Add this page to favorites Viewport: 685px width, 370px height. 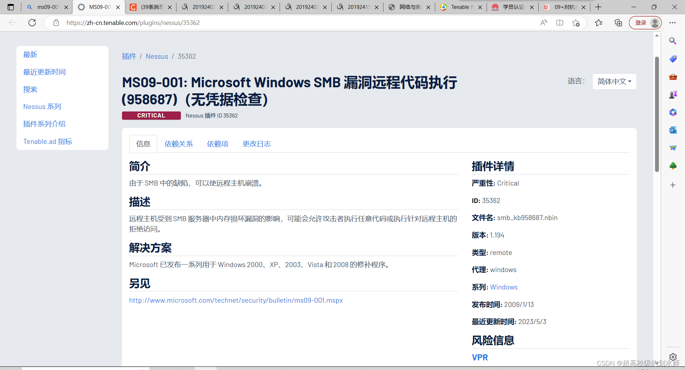pos(576,23)
